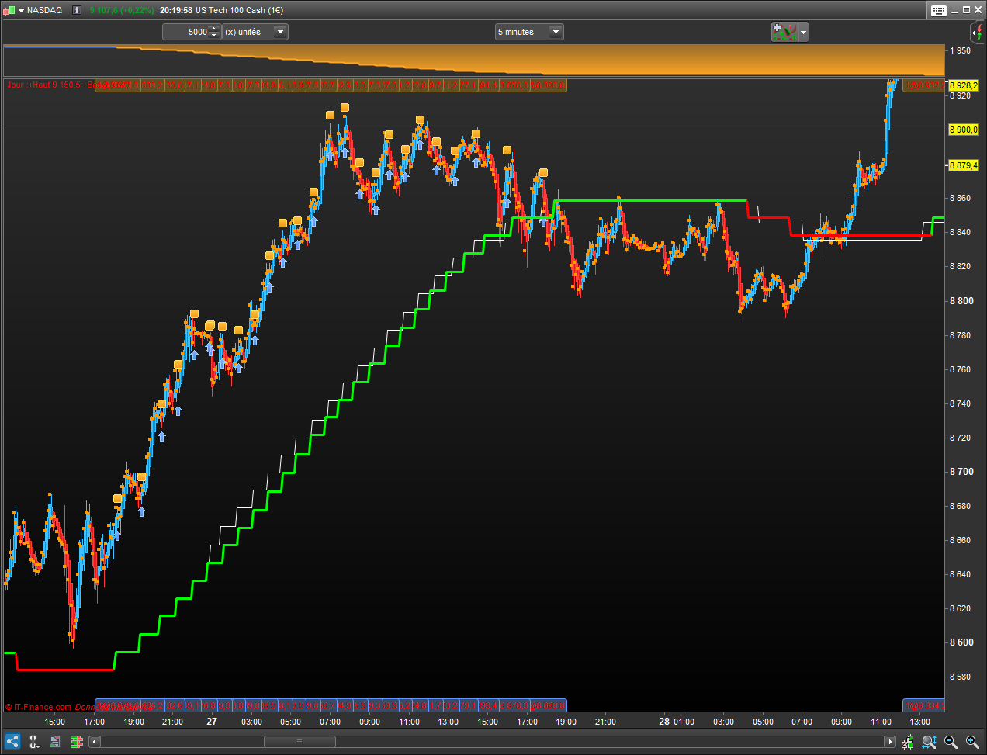Click the 8 860 price axis label
Viewport: 987px width, 755px height.
(961, 198)
